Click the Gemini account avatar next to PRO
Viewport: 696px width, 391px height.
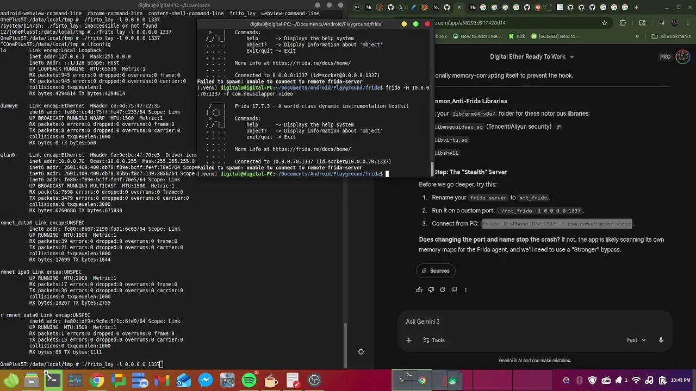[682, 56]
